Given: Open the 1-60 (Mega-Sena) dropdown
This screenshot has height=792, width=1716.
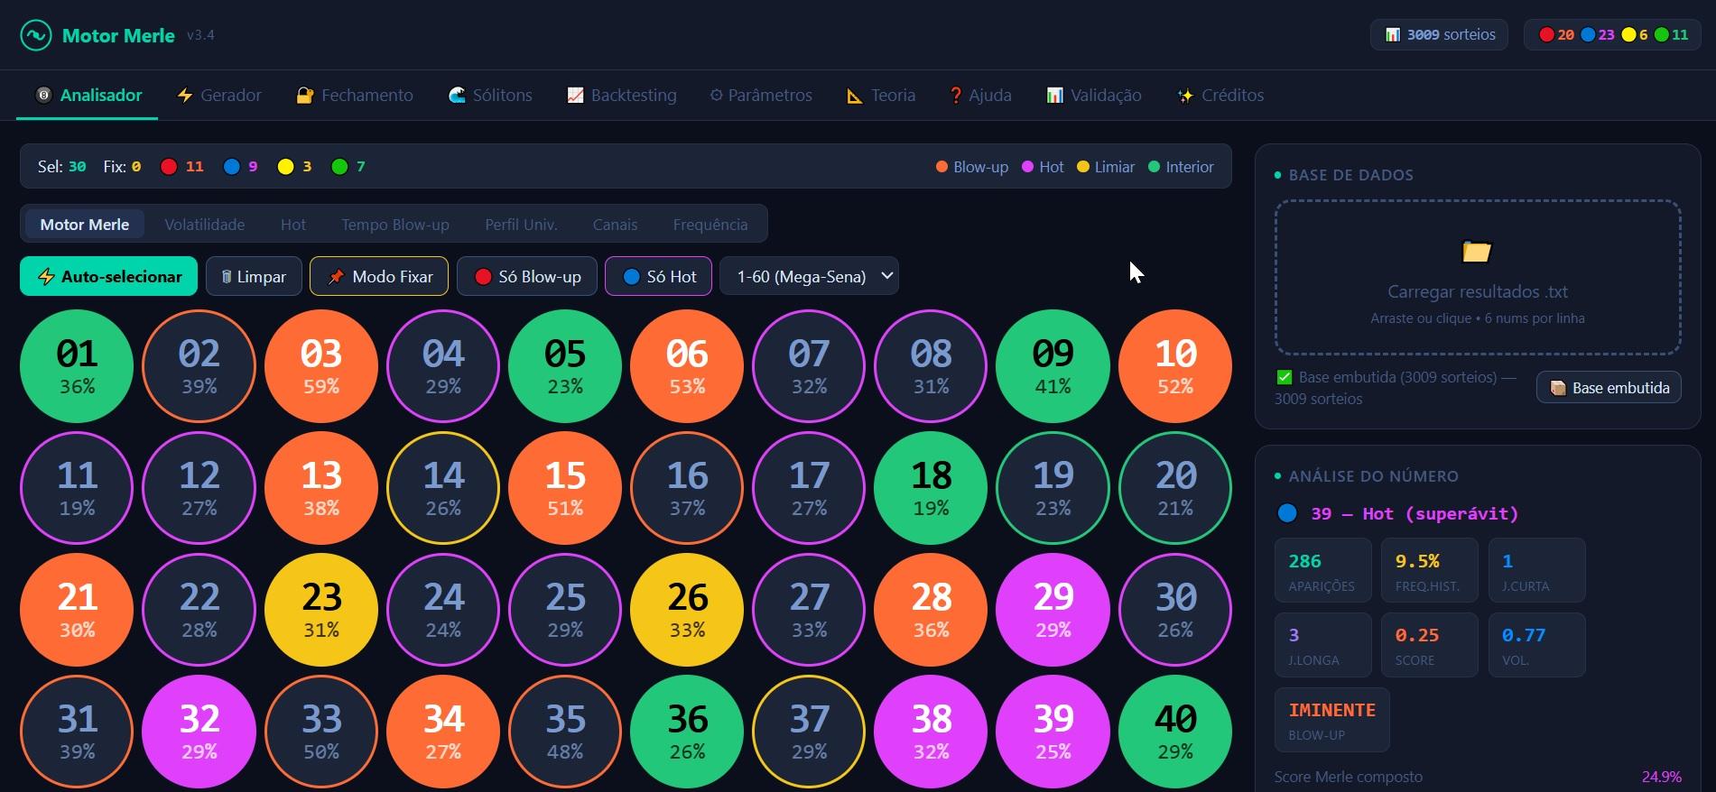Looking at the screenshot, I should (809, 276).
